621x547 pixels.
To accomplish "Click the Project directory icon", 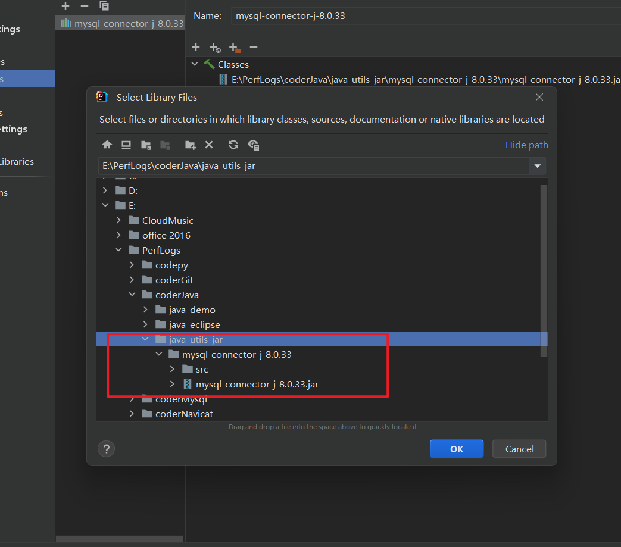I will [146, 145].
